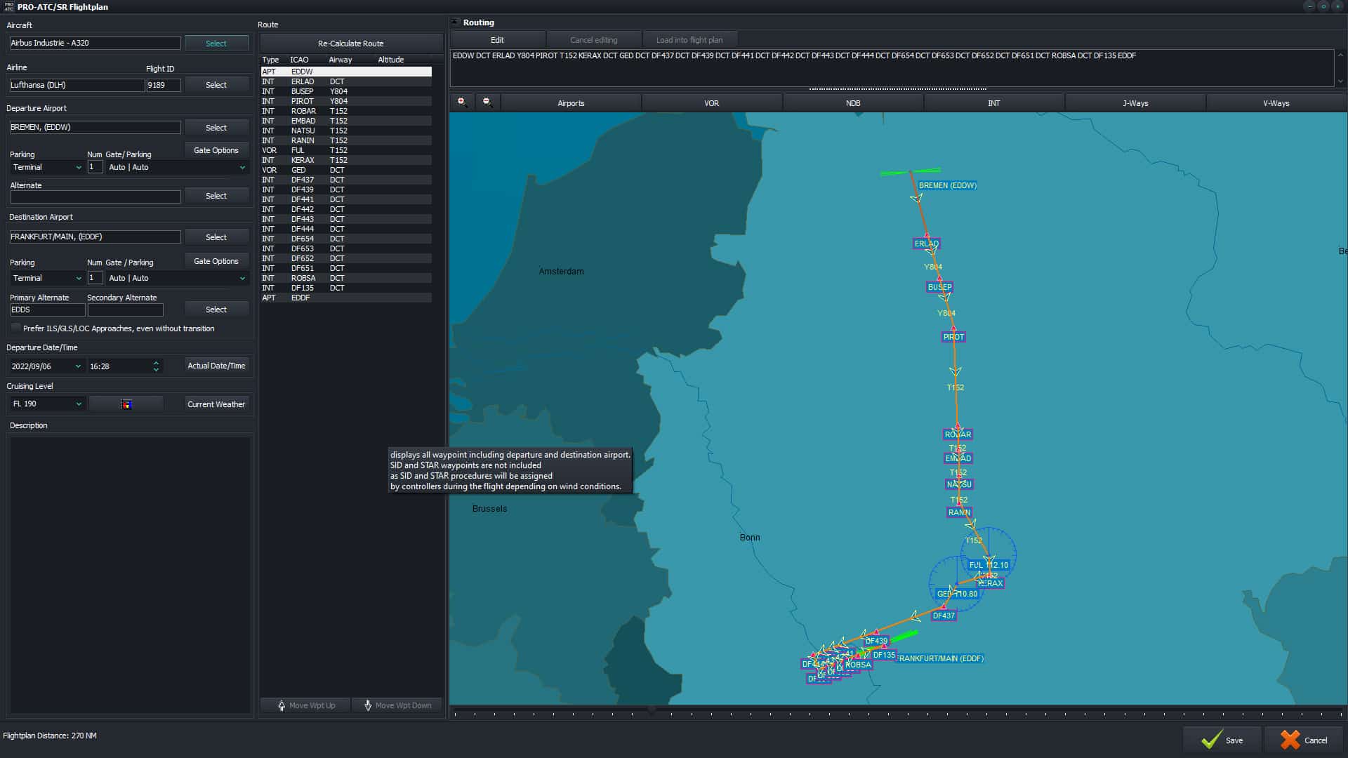Image resolution: width=1348 pixels, height=758 pixels.
Task: Toggle VOR display on map
Action: [711, 103]
